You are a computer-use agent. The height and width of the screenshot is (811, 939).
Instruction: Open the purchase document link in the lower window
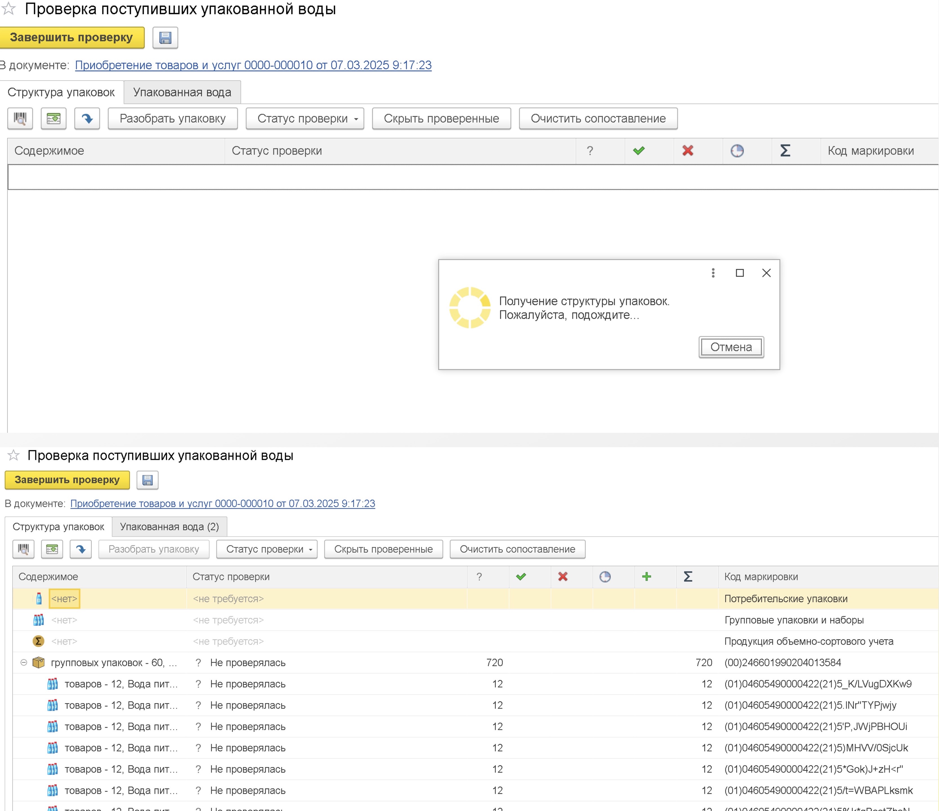pos(223,504)
